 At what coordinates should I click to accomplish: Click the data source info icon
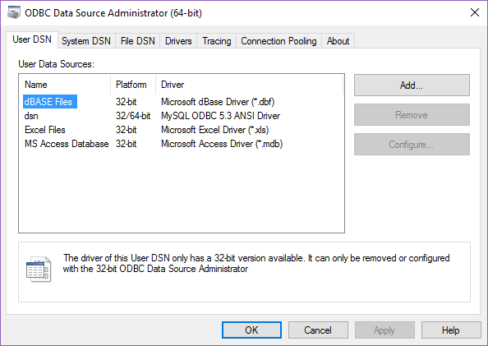coord(39,270)
